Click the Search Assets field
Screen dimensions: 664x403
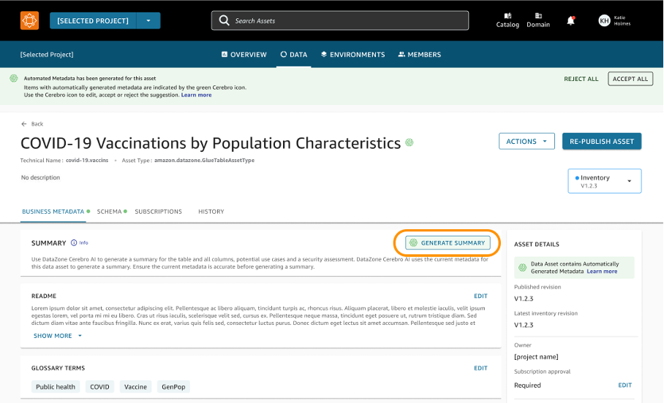point(340,20)
